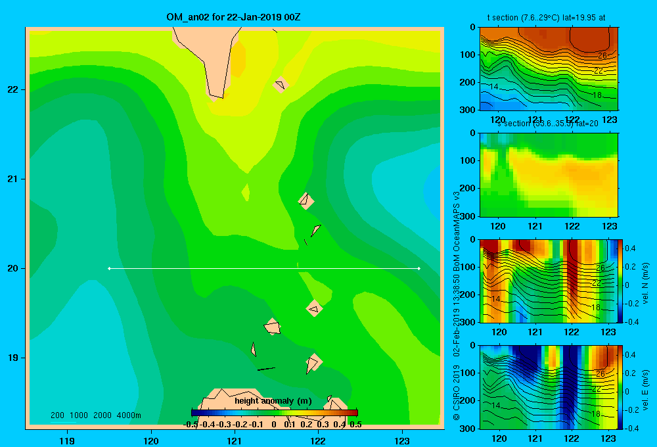Viewport: 657px width, 447px height.
Task: Click the vel. N color scale bar
Action: point(621,281)
